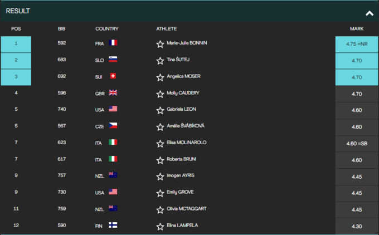The width and height of the screenshot is (379, 235).
Task: Click star icon beside Imogen Ayris
Action: pyautogui.click(x=161, y=177)
